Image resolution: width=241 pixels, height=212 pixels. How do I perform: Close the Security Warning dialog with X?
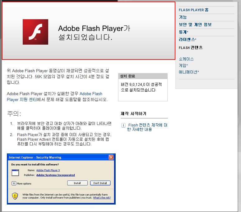[x=111, y=157]
